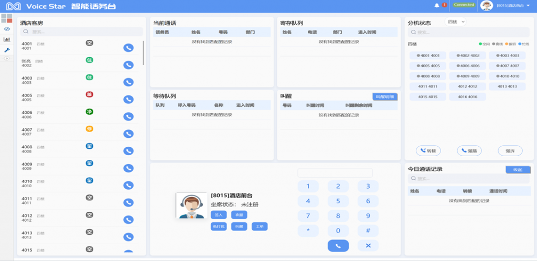Focus the hotel rooms search field
Viewport: 537px width, 261px height.
(x=81, y=32)
